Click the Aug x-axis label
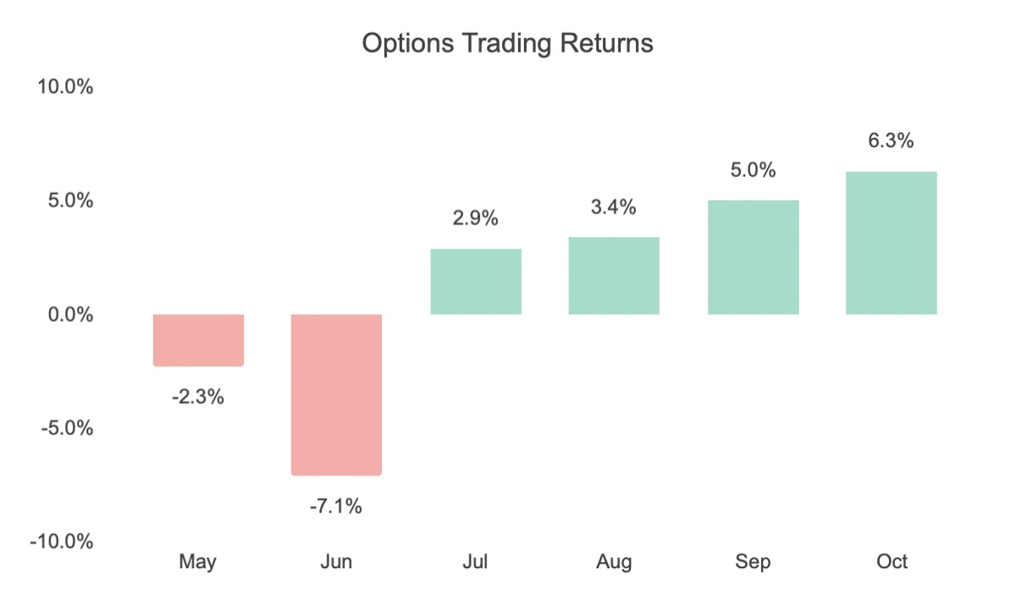This screenshot has height=602, width=1016. (614, 562)
